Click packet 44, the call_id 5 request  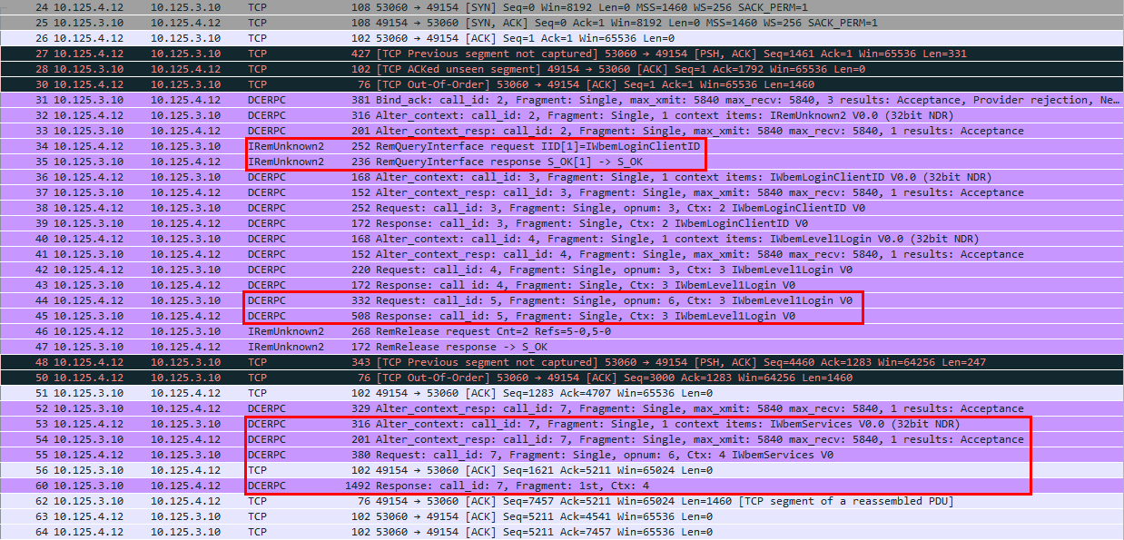(545, 300)
